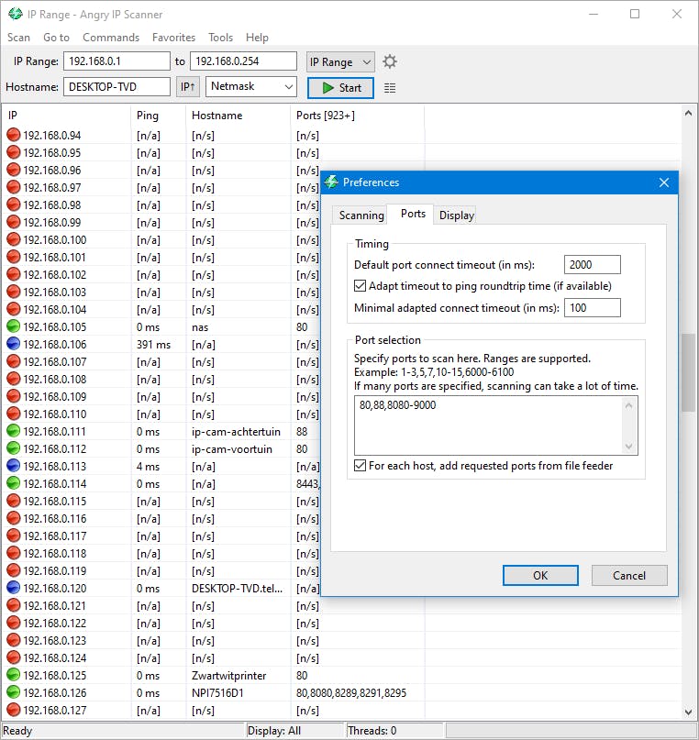Click green status icon for 192.168.0.125
The width and height of the screenshot is (699, 740).
[14, 675]
